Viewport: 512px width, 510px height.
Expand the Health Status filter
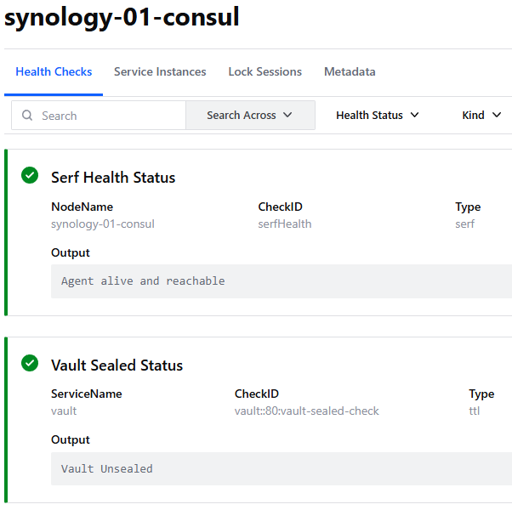[x=378, y=116]
